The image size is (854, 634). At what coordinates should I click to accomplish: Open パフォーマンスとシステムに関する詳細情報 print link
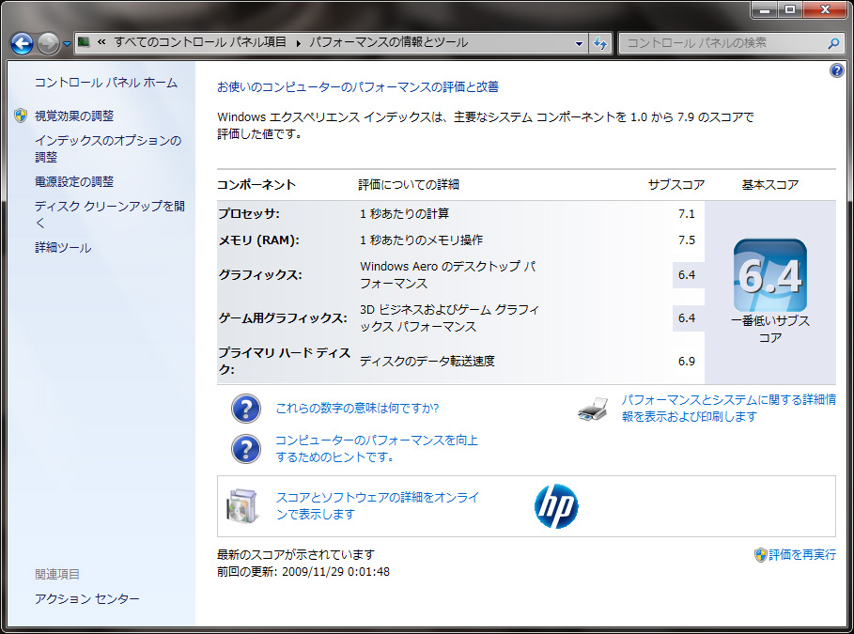pos(729,408)
